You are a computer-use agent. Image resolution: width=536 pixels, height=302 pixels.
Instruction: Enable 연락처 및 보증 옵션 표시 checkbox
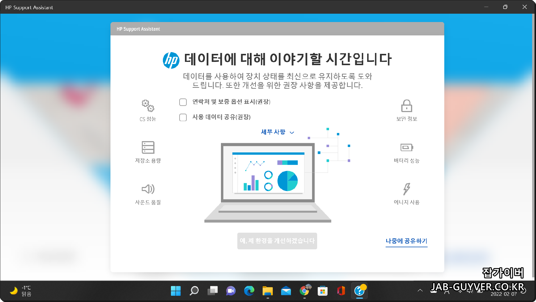[183, 102]
